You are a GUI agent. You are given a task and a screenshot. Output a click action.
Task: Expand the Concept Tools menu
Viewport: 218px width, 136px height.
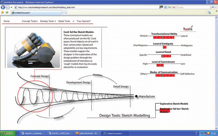pos(30,21)
